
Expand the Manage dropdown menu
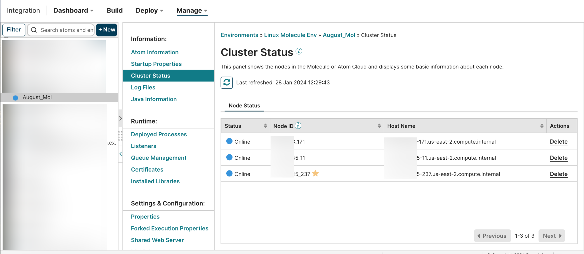(x=192, y=10)
